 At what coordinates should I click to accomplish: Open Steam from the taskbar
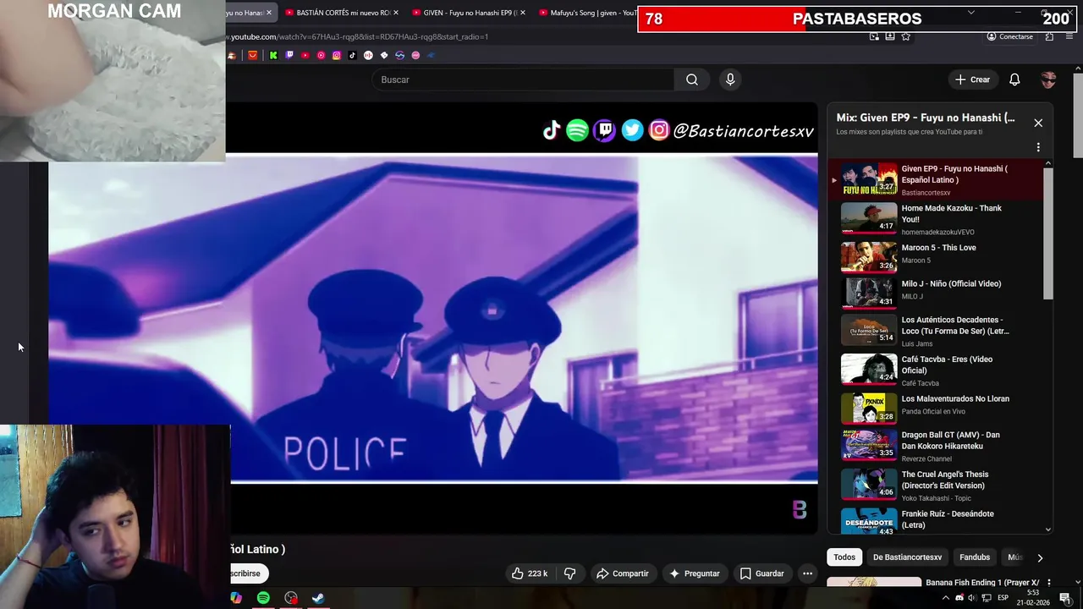click(x=318, y=598)
